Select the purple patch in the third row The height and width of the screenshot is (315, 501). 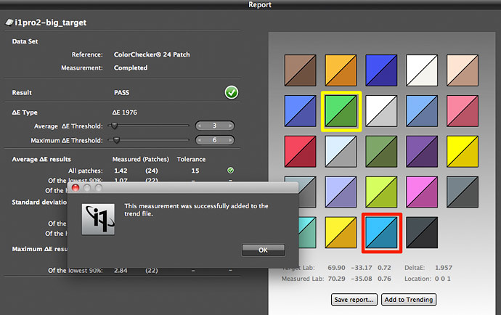(x=422, y=151)
